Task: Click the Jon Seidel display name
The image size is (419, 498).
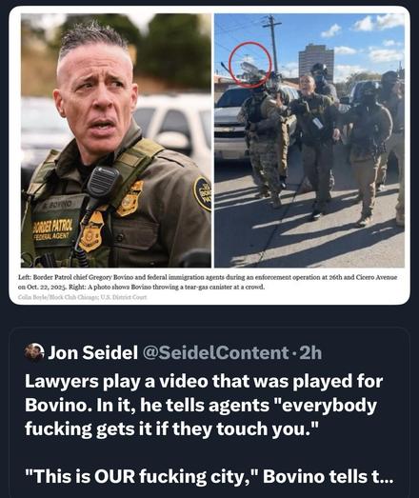Action: click(92, 352)
